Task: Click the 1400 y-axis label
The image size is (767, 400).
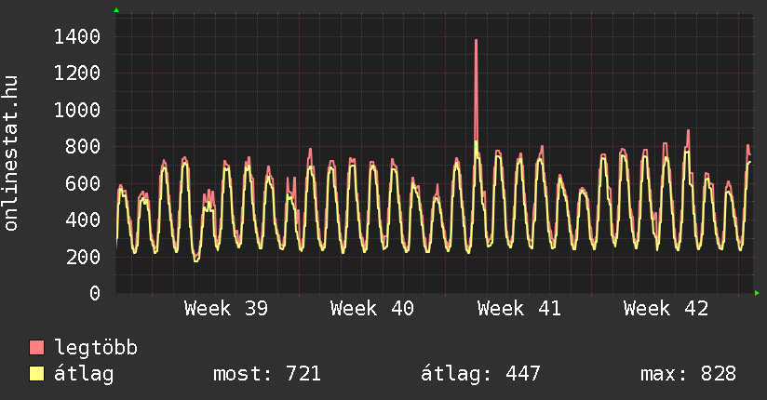Action: pyautogui.click(x=77, y=36)
